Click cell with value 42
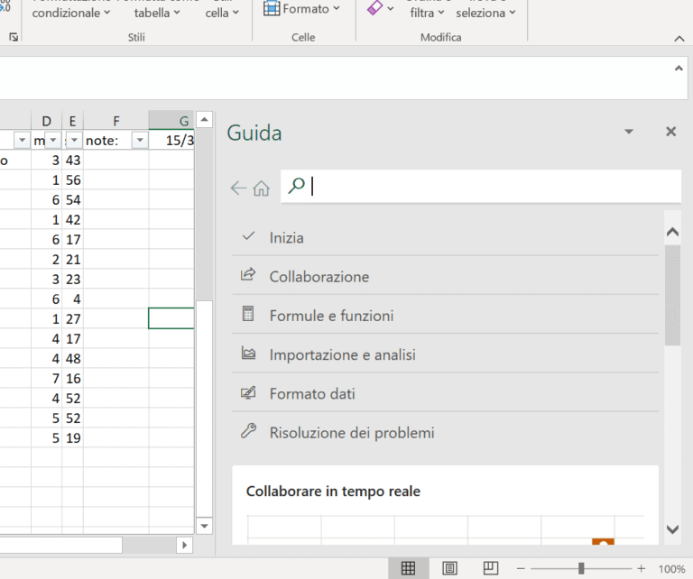The height and width of the screenshot is (579, 693). pyautogui.click(x=72, y=219)
